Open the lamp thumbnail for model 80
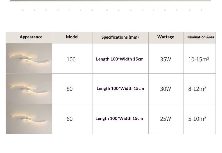Viewport: 222px width, 153px height. coord(29,89)
